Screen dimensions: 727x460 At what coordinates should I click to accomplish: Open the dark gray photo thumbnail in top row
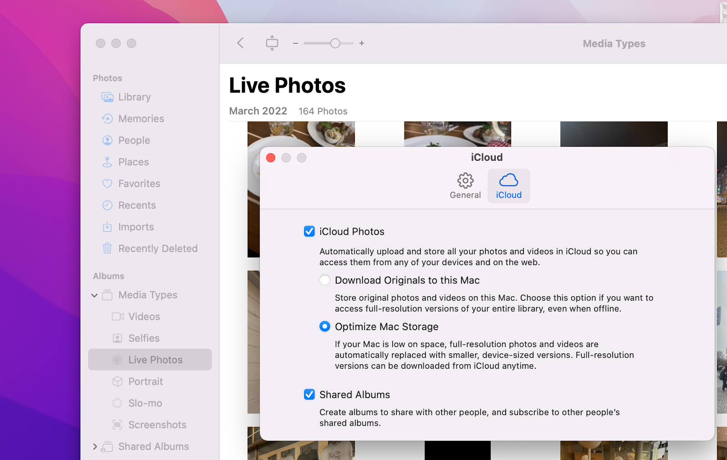coord(614,134)
